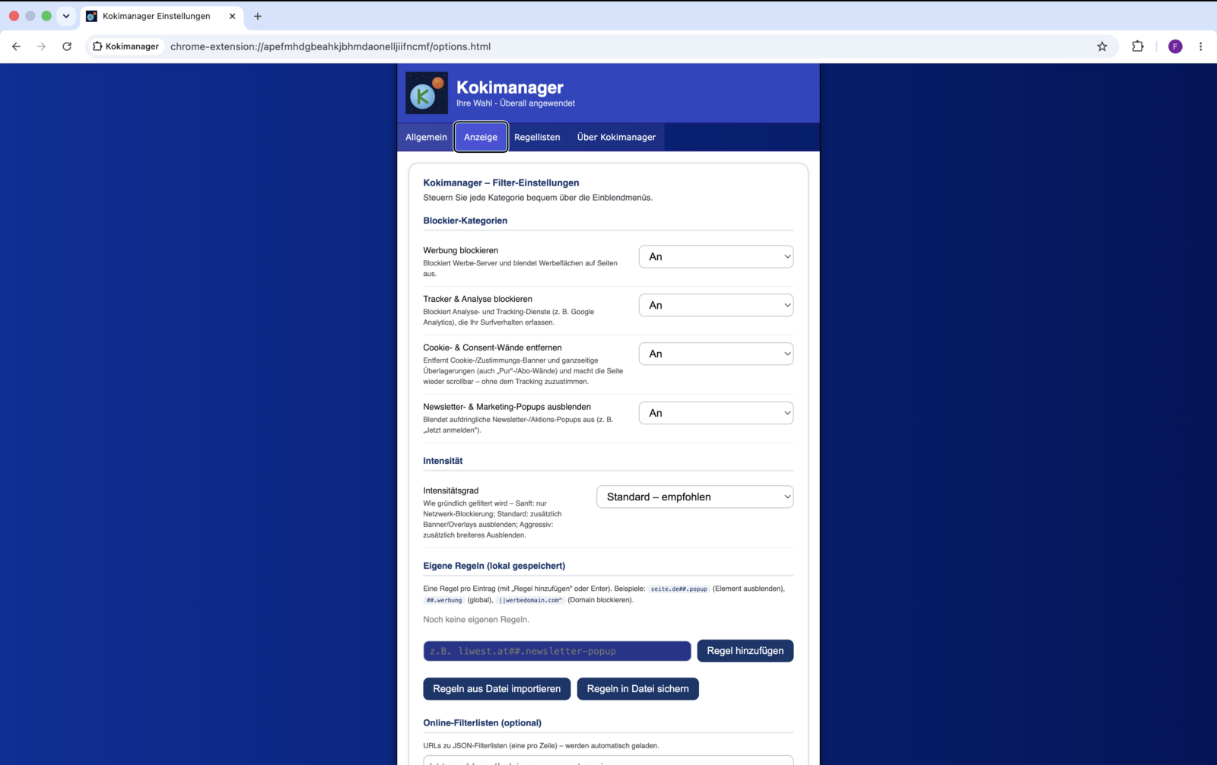Click the ##.werbung example code
The height and width of the screenshot is (765, 1217).
point(444,600)
